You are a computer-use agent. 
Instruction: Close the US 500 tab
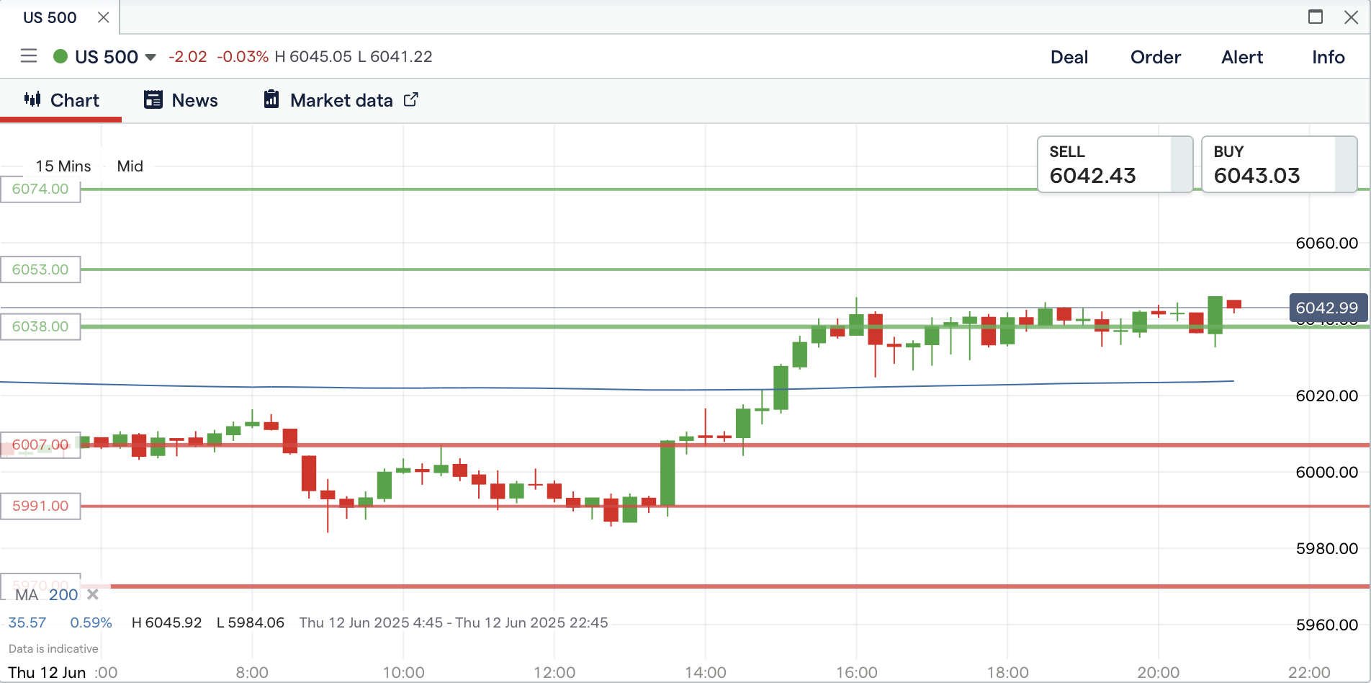click(x=104, y=17)
